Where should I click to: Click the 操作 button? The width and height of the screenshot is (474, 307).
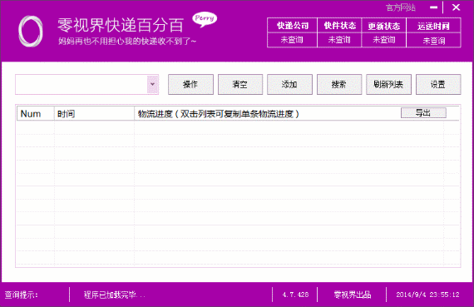(x=190, y=84)
